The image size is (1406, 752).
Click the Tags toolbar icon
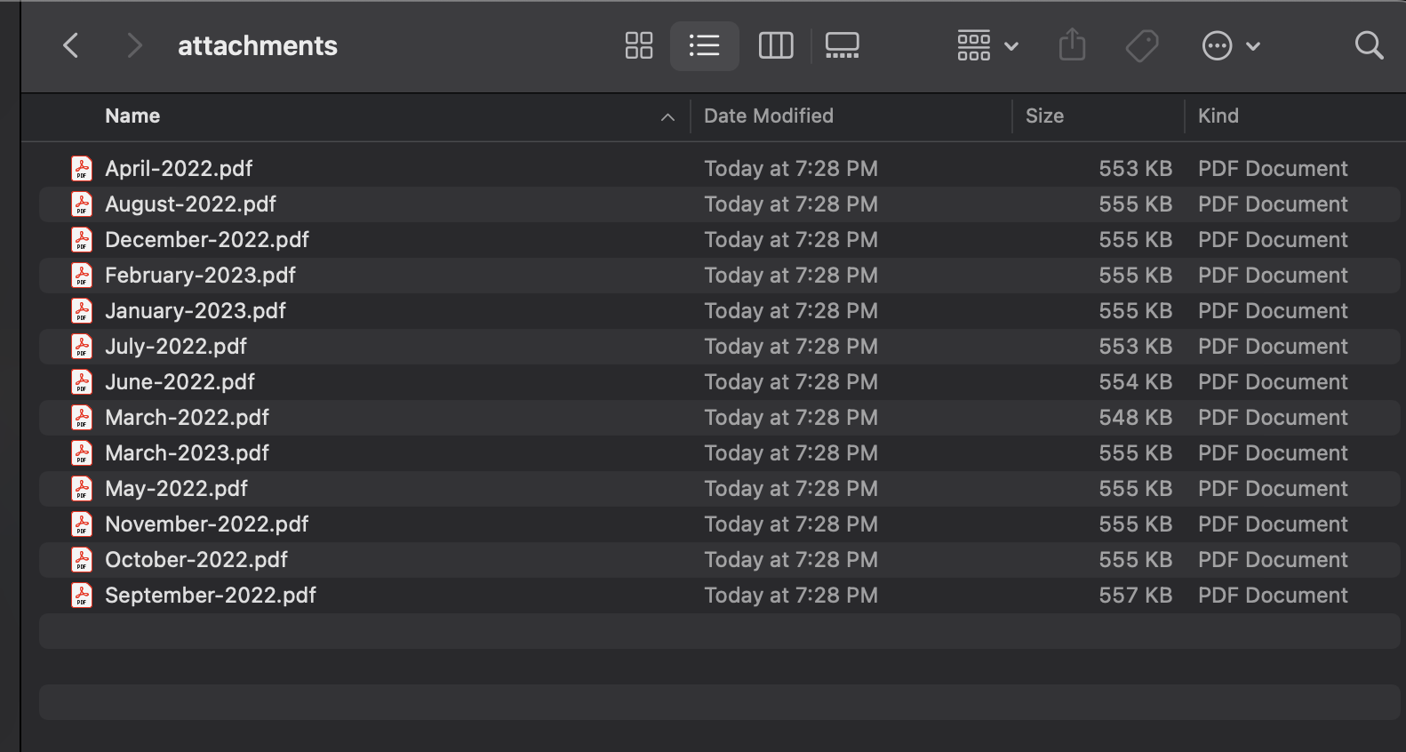point(1142,45)
